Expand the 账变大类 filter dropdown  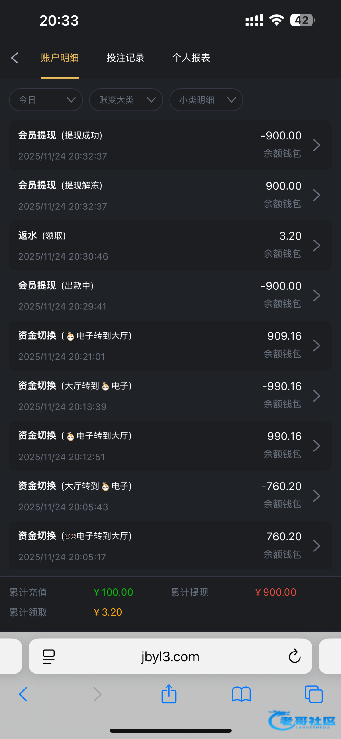pos(126,100)
